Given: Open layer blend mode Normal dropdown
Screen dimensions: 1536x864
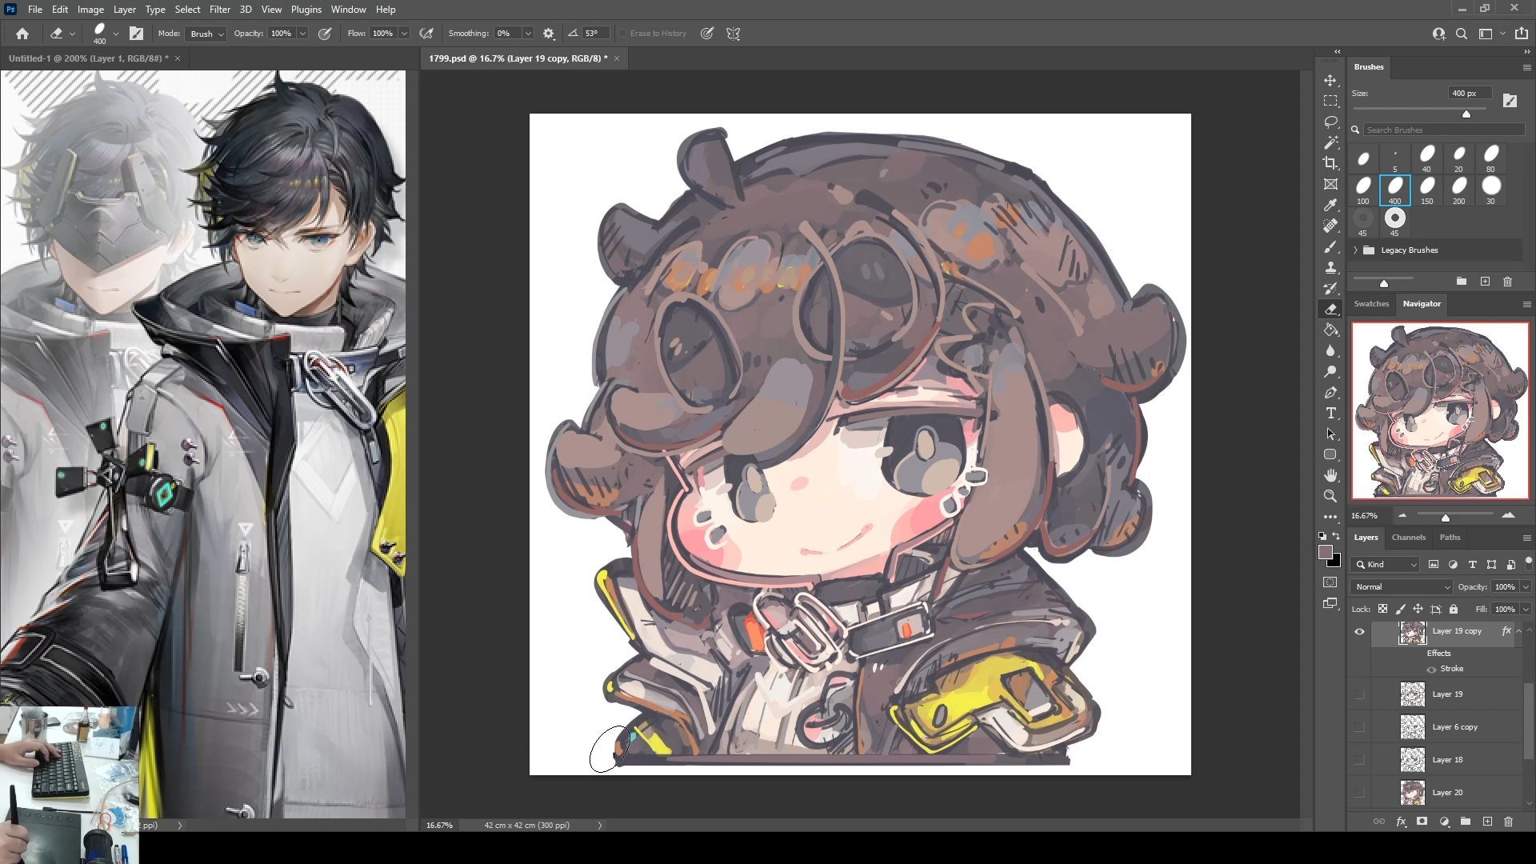Looking at the screenshot, I should tap(1402, 586).
